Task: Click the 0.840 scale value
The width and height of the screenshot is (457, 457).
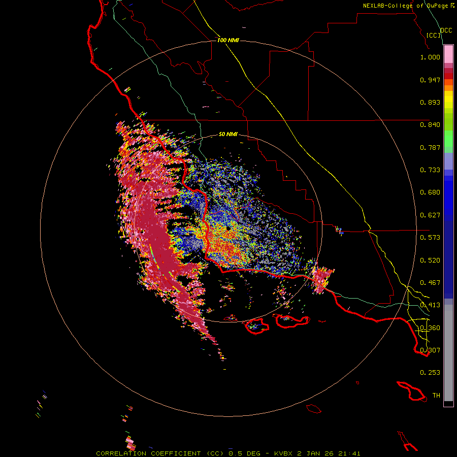Action: (430, 125)
